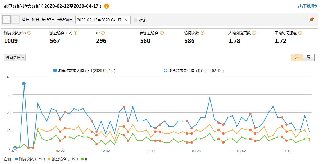Select 最近30日 quick date range

pos(65,20)
